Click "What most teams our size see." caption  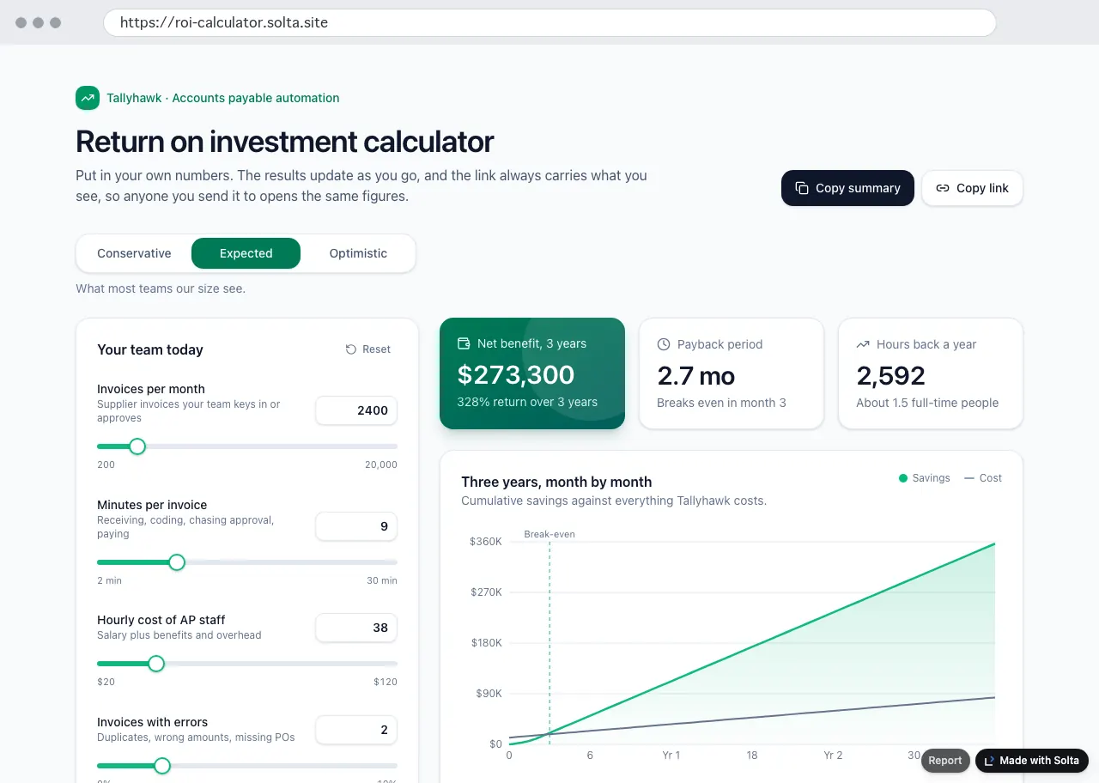[161, 288]
